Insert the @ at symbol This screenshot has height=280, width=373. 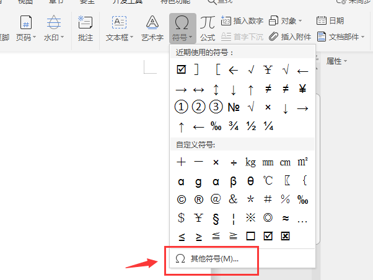[x=216, y=199]
